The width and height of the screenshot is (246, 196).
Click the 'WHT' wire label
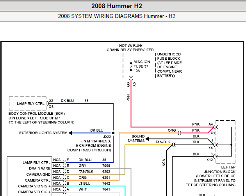[x=82, y=189]
